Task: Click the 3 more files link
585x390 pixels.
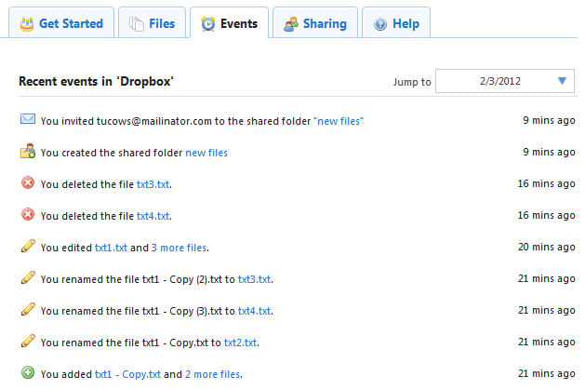Action: click(179, 248)
